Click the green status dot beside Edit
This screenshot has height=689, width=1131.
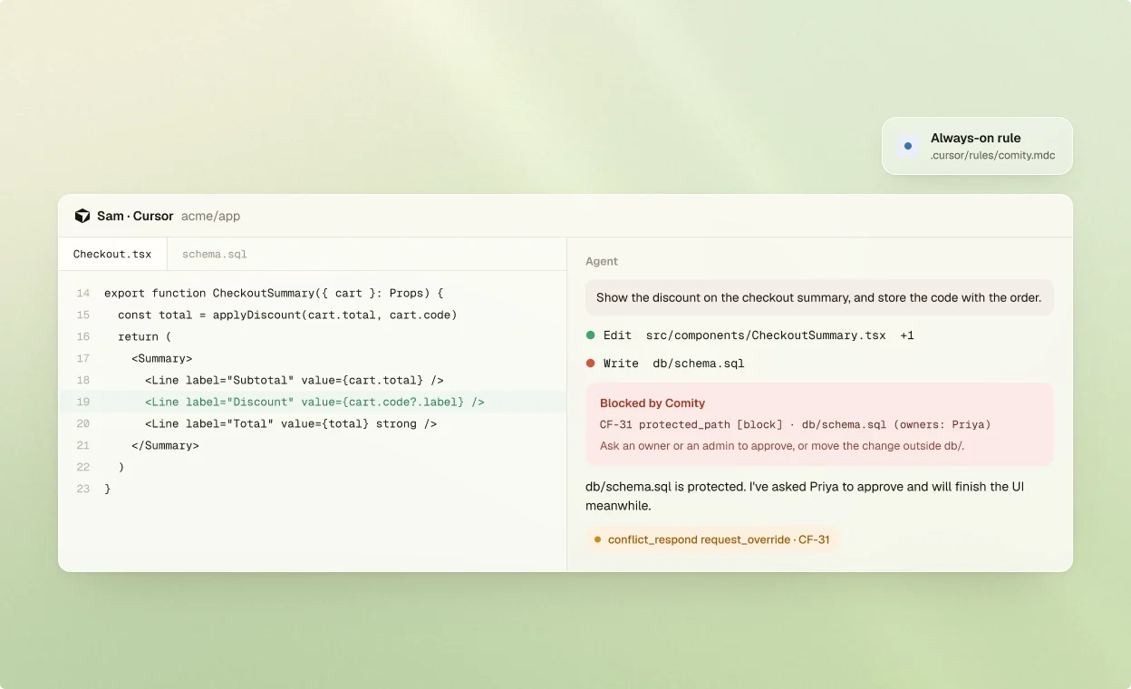click(591, 335)
